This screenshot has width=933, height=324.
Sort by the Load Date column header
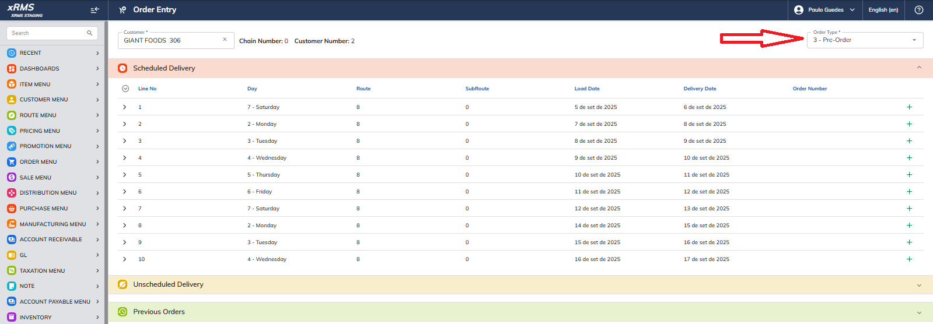587,89
